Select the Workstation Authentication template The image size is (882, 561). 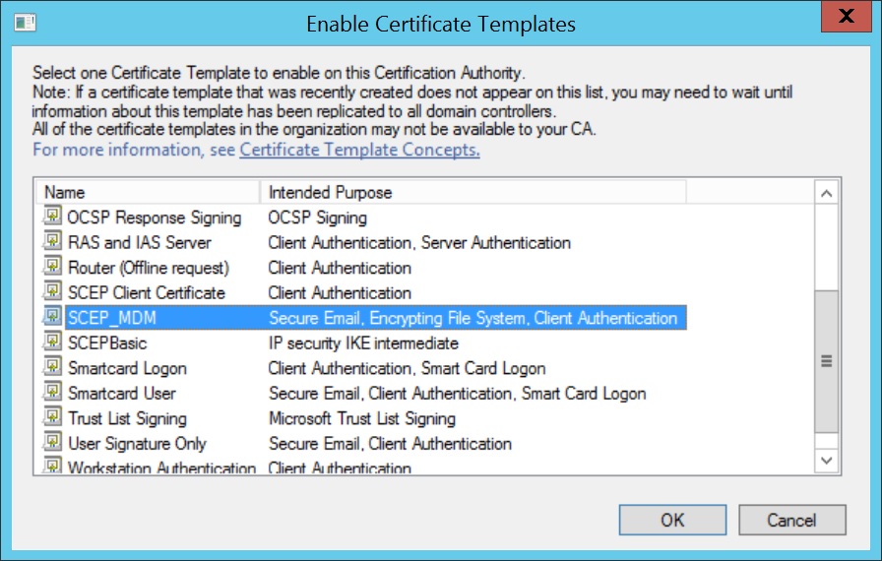click(x=161, y=467)
